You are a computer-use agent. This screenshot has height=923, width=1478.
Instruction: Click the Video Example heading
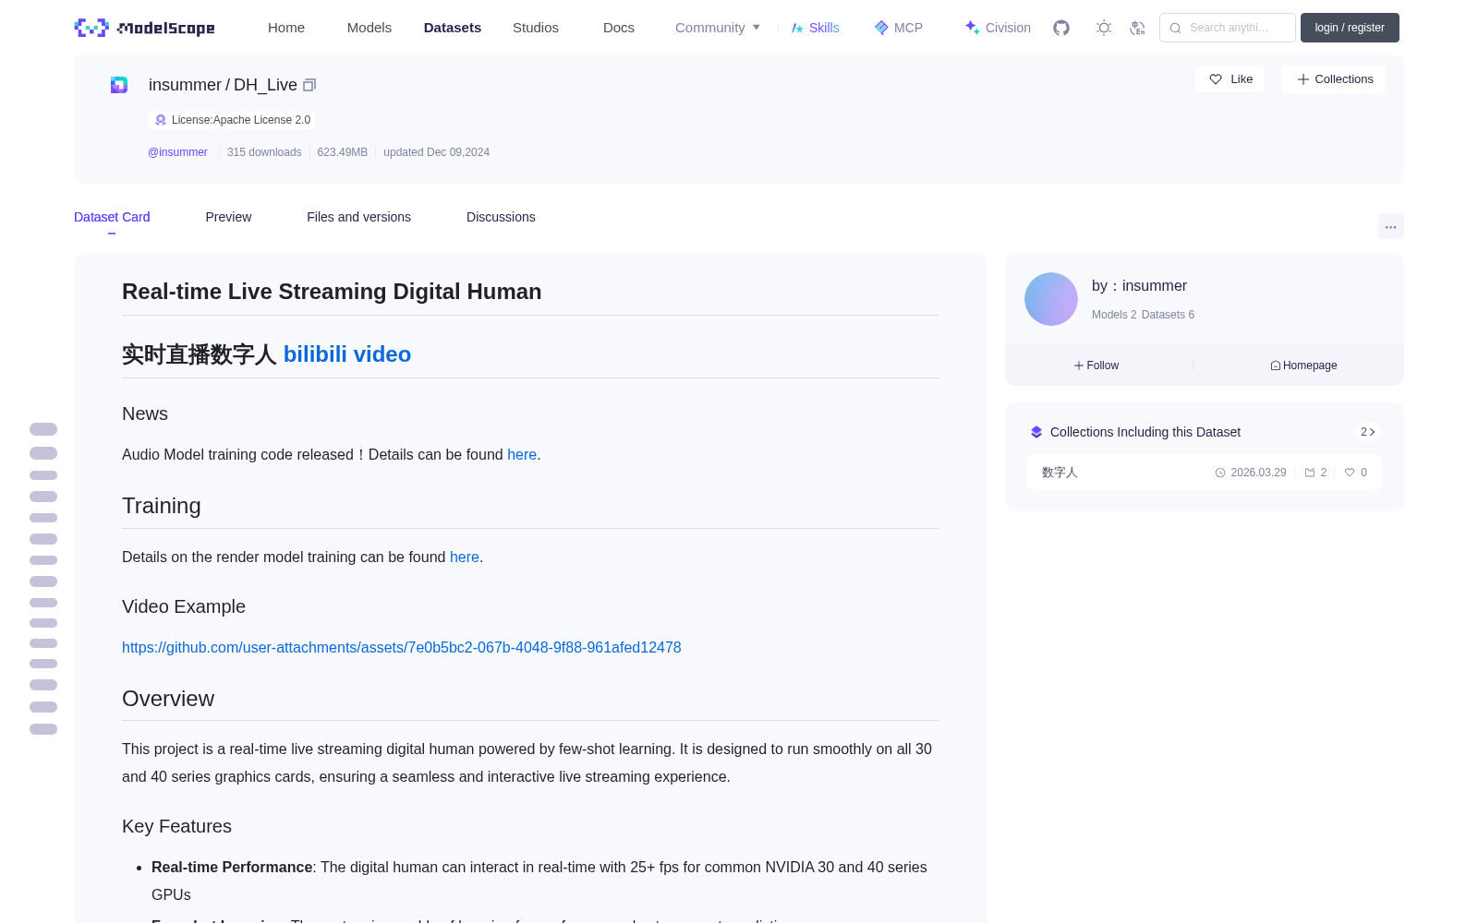pyautogui.click(x=184, y=607)
